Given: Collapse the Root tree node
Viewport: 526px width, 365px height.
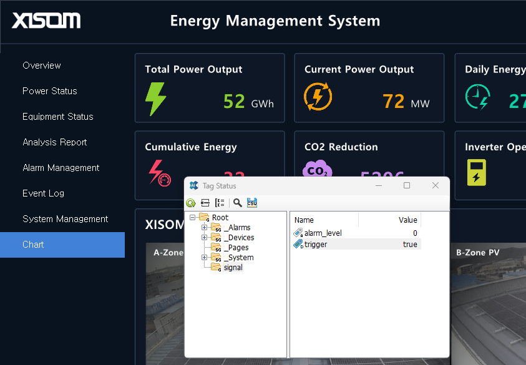Looking at the screenshot, I should pyautogui.click(x=193, y=217).
